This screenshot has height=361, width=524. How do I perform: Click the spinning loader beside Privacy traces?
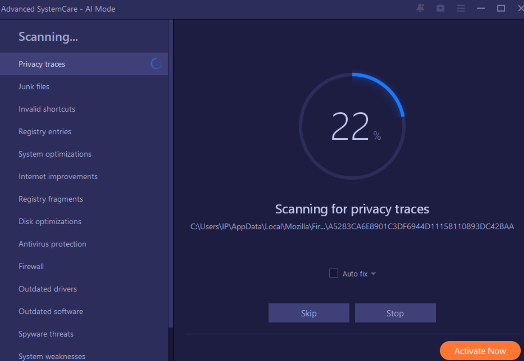pos(156,64)
